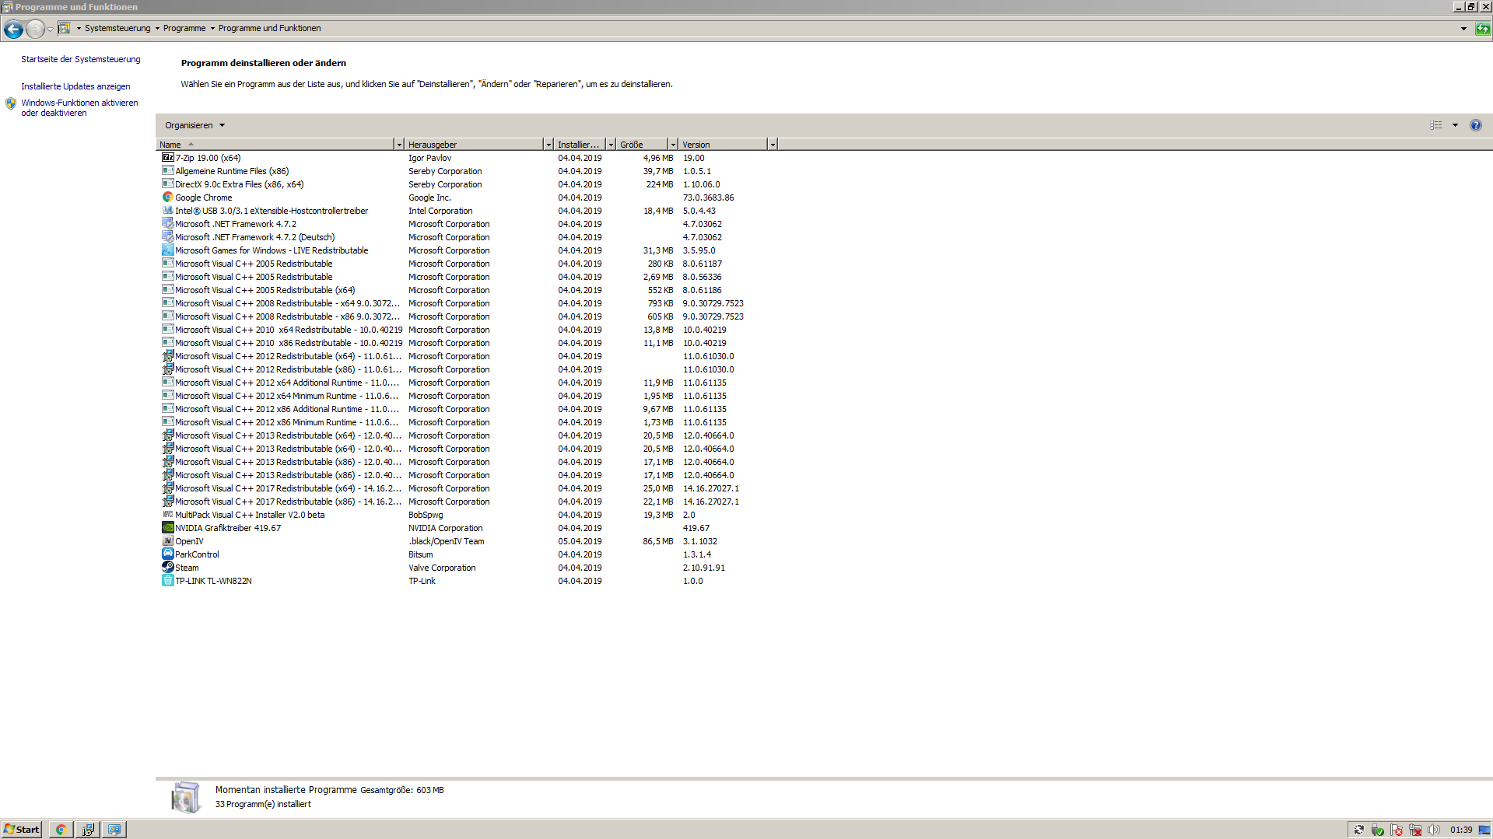This screenshot has width=1493, height=839.
Task: Open the second pinned taskbar program
Action: [88, 830]
